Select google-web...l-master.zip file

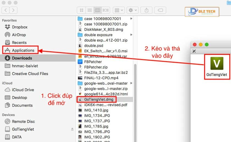click(x=105, y=89)
